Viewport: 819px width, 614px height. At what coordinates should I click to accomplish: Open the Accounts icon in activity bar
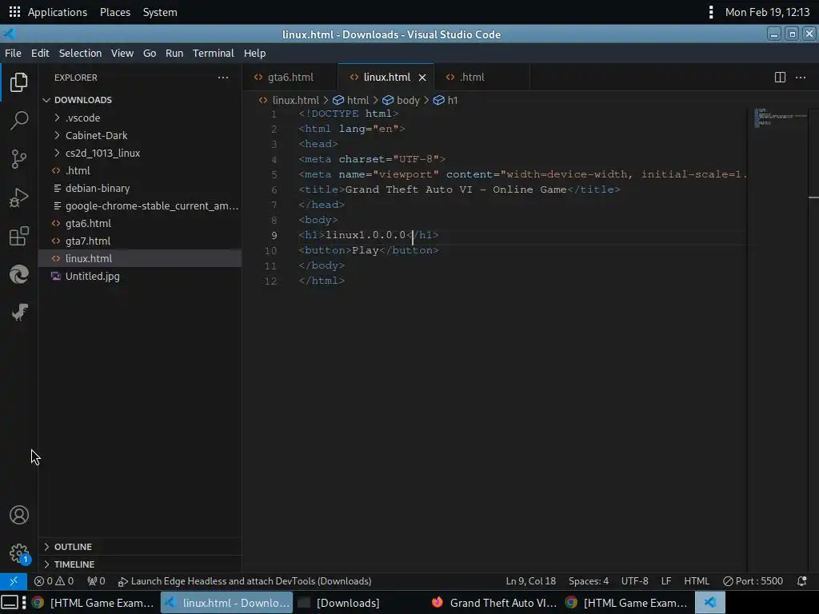coord(19,516)
